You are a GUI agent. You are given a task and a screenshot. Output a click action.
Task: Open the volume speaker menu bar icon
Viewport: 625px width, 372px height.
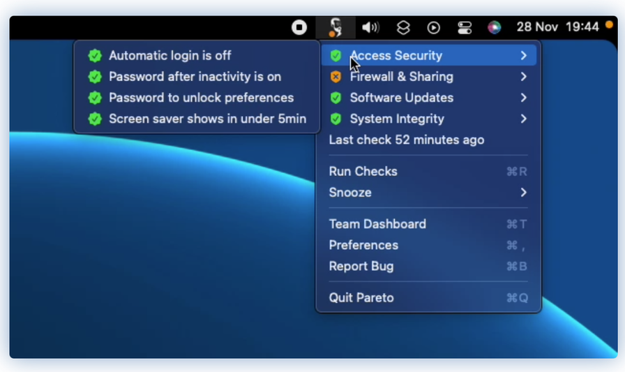[370, 27]
